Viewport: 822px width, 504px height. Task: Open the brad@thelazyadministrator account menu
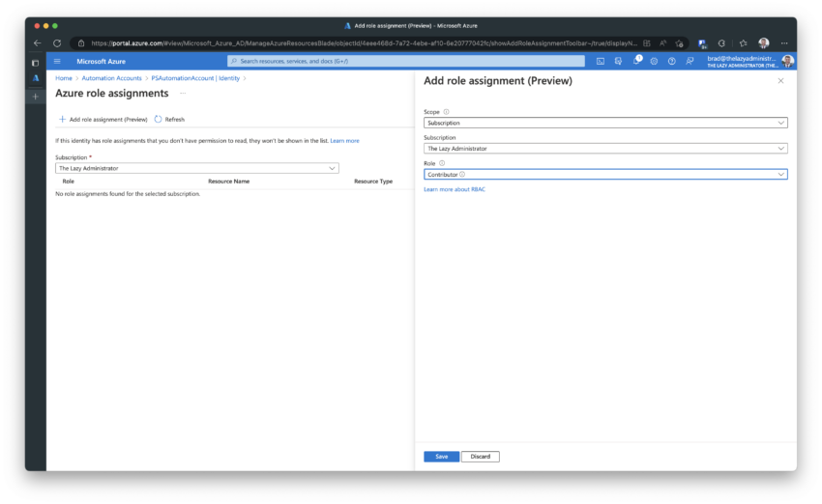coord(749,61)
